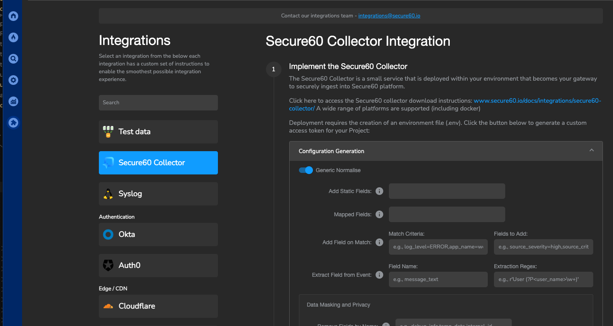This screenshot has width=613, height=326.
Task: Show info for Extract Field from Event
Action: point(380,275)
